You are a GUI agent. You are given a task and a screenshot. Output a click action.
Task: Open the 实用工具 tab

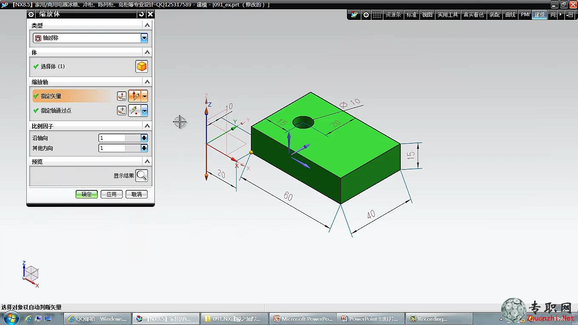point(448,14)
